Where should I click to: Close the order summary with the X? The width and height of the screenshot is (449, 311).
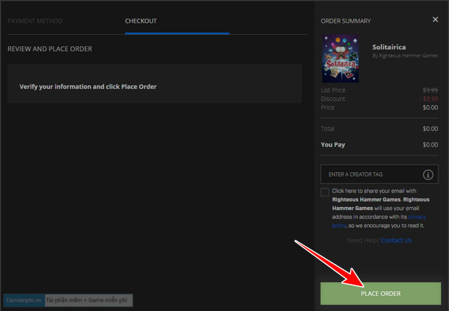[435, 21]
